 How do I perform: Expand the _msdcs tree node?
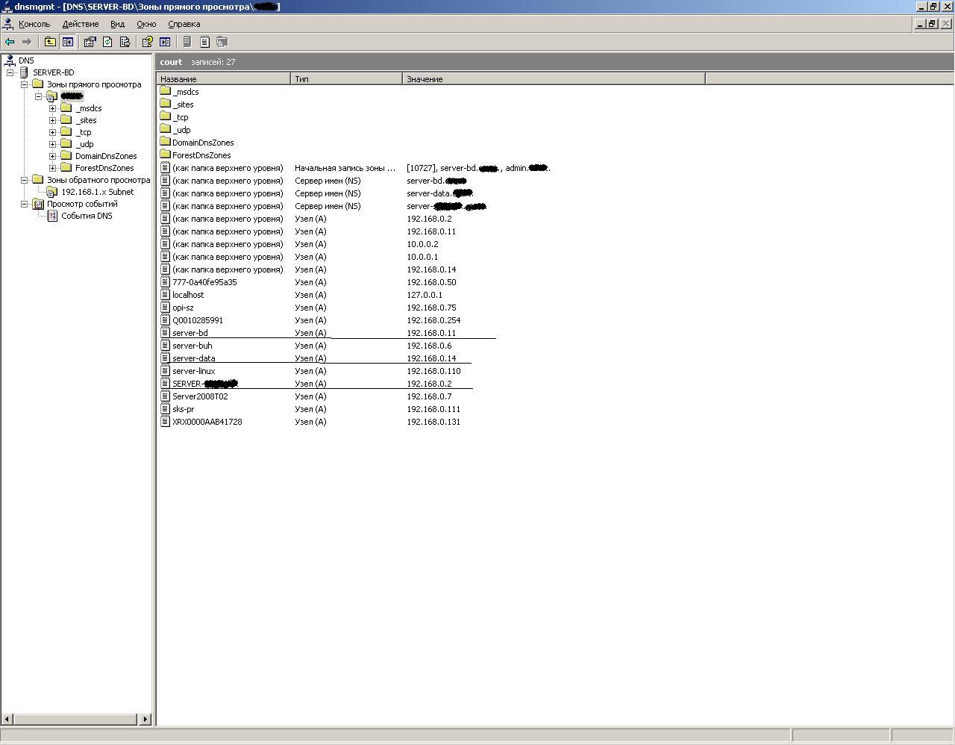pos(52,108)
